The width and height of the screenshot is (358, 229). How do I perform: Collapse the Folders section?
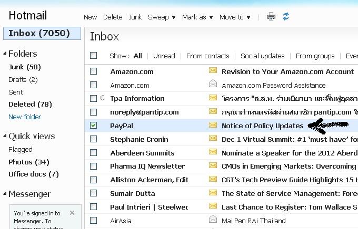point(5,54)
